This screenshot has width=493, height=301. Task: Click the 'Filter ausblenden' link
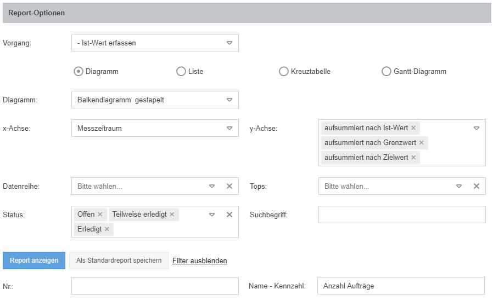tap(199, 261)
